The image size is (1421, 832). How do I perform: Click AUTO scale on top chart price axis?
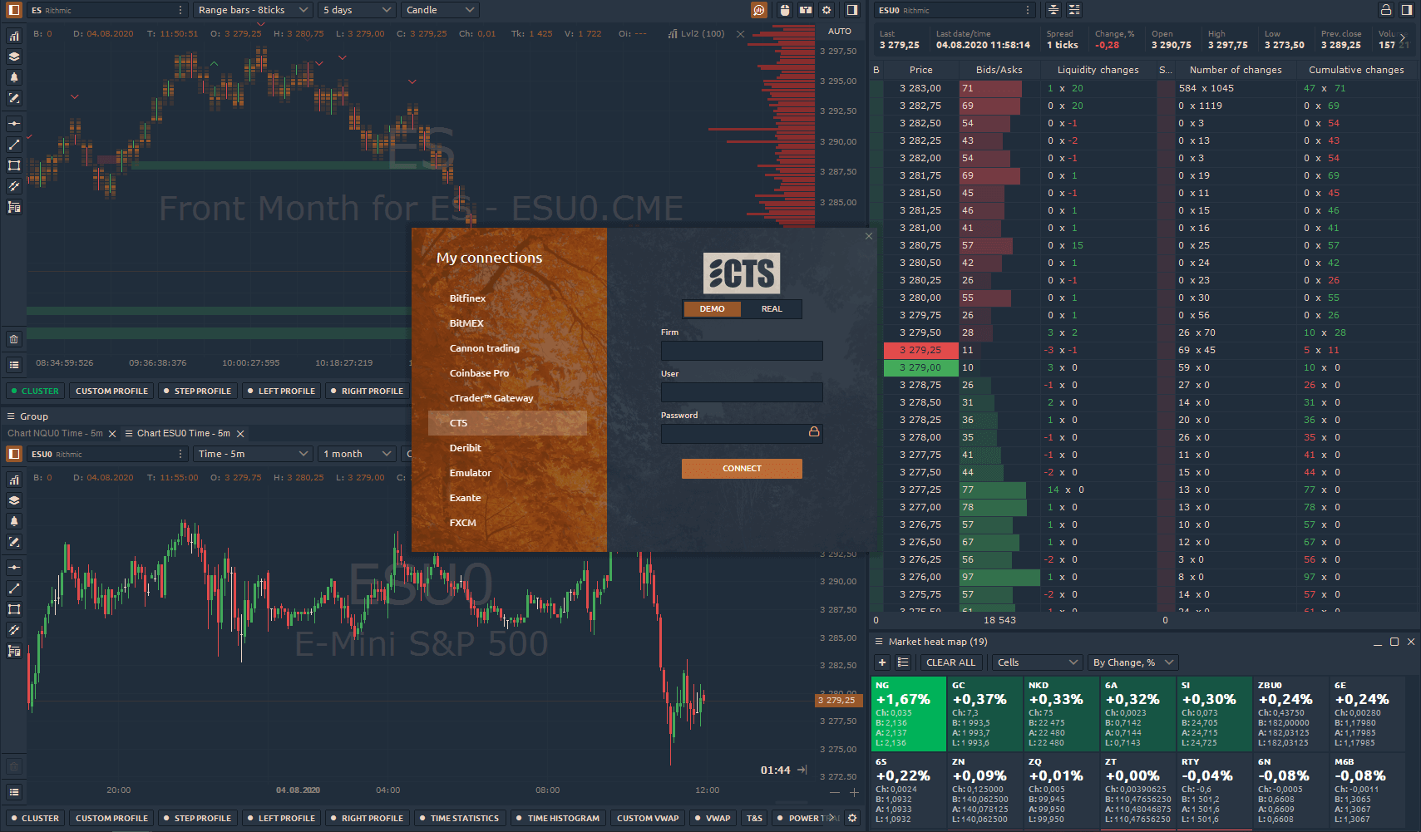pyautogui.click(x=840, y=32)
